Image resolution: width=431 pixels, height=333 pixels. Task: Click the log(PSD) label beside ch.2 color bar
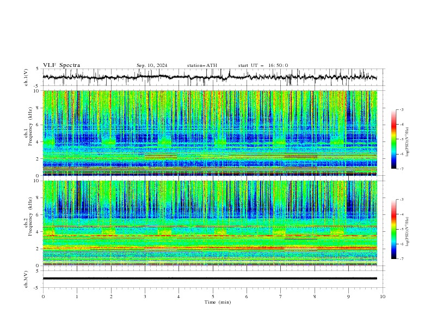(407, 231)
